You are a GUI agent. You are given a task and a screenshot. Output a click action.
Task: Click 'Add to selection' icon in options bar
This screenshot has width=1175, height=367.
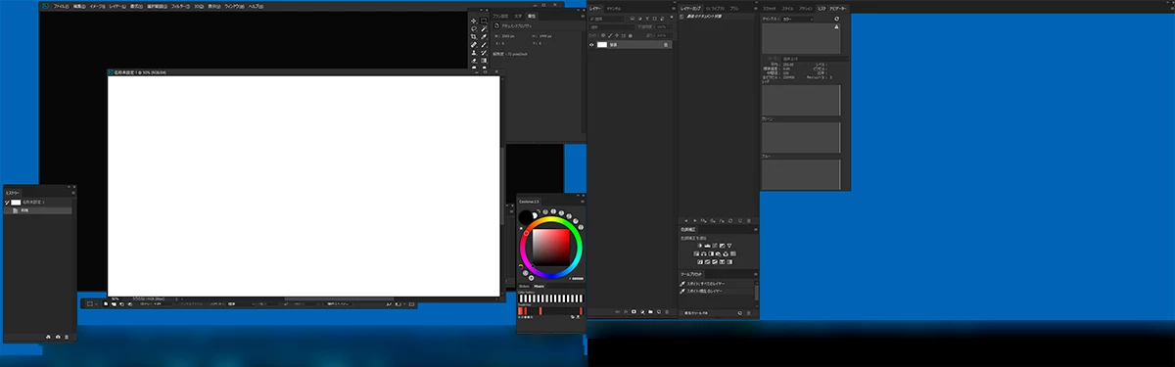coord(114,303)
